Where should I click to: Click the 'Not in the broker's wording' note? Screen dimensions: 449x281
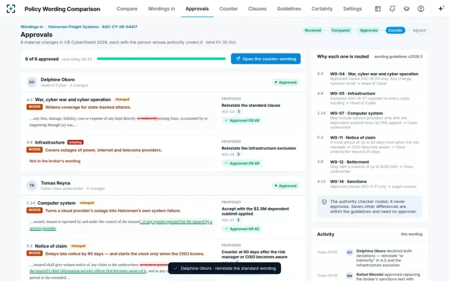click(55, 161)
